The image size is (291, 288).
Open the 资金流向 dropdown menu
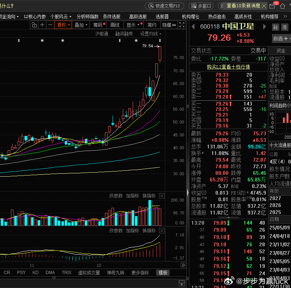click(x=9, y=17)
